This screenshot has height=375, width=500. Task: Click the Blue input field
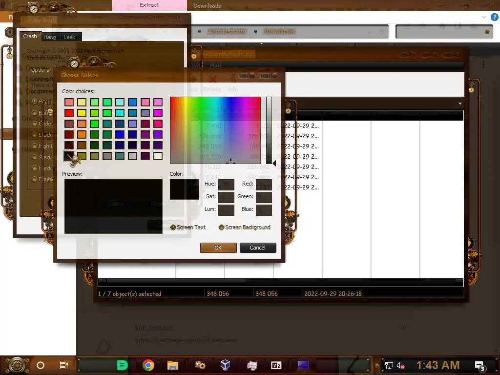(264, 210)
